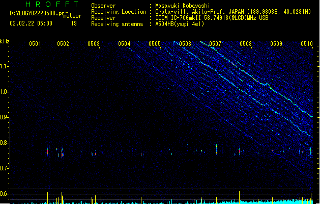Click the 0502 time marker
The height and width of the screenshot is (204, 320).
click(x=63, y=44)
